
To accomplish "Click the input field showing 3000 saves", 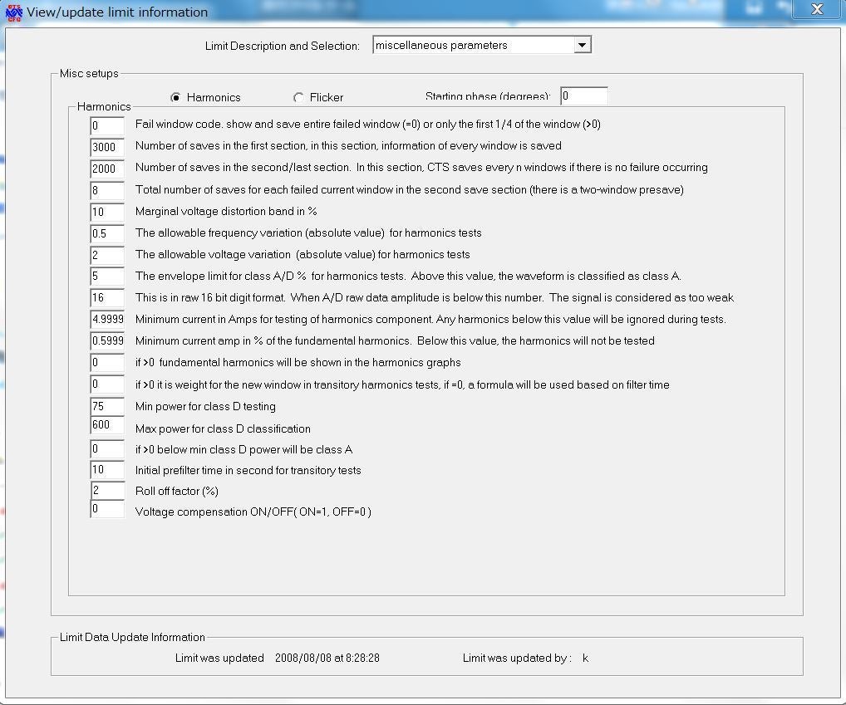I will 107,147.
